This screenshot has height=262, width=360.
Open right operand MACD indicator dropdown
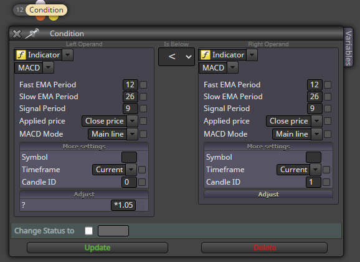(232, 67)
